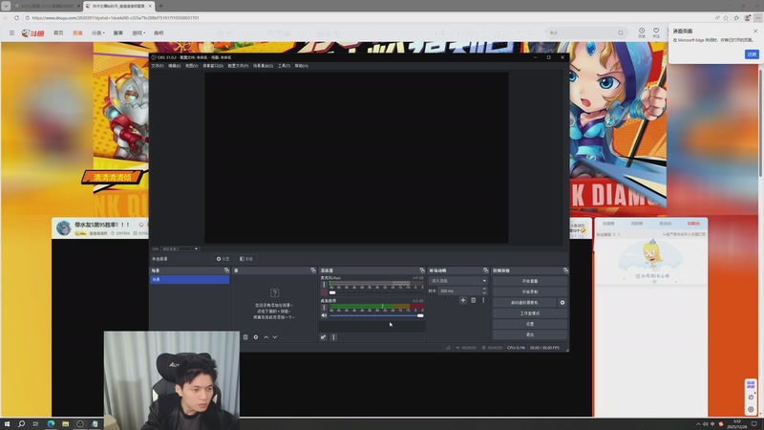The image size is (764, 430).
Task: Move source up with the up arrow
Action: point(266,337)
